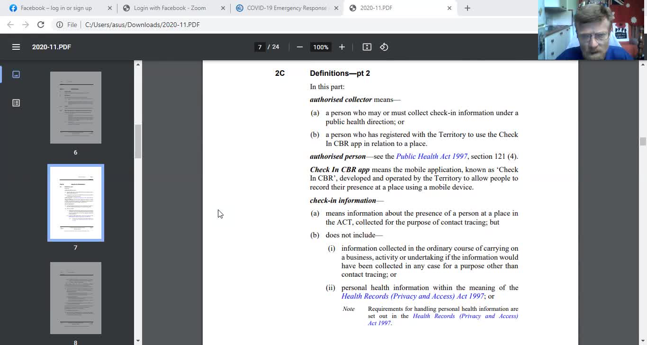The height and width of the screenshot is (345, 647).
Task: Show page thumbnails view
Action: point(16,74)
